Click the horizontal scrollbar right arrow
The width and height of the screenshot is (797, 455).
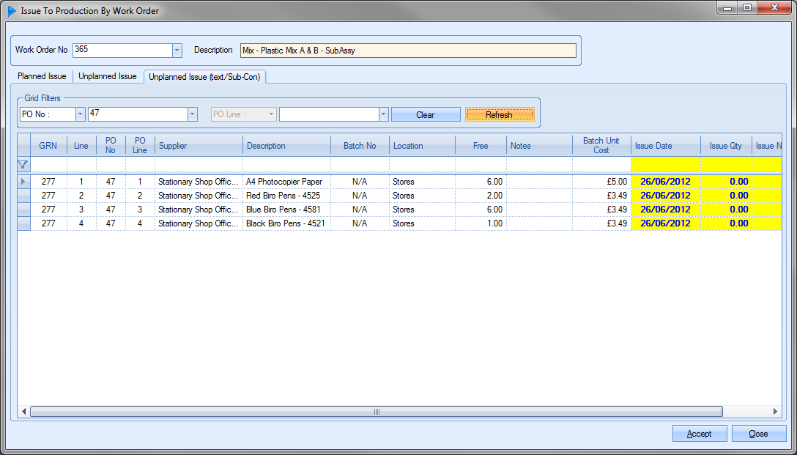[x=776, y=412]
